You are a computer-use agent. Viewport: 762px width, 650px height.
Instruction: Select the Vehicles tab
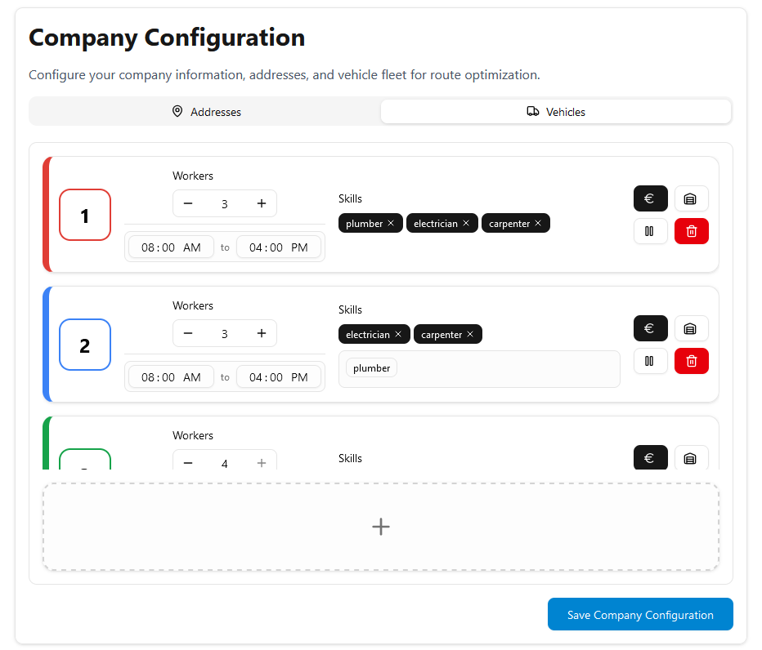[x=556, y=112]
